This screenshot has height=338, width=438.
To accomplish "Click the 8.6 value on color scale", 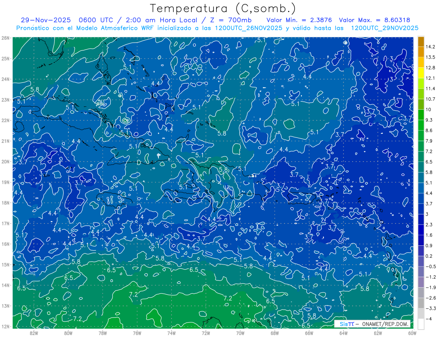I will click(429, 131).
